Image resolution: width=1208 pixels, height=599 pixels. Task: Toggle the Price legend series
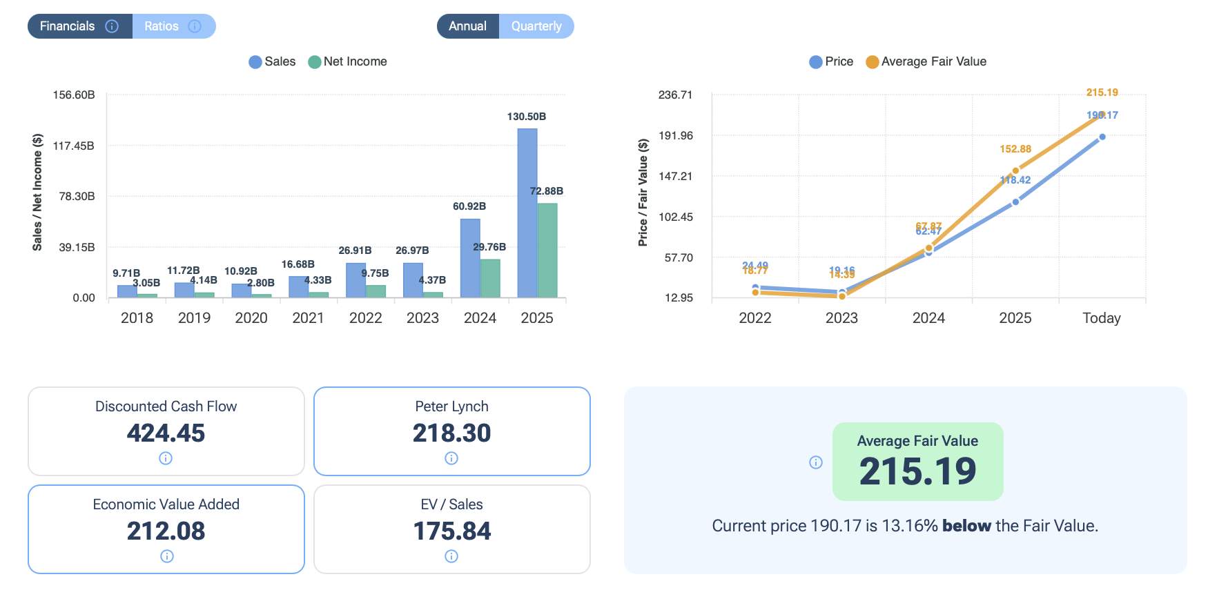[831, 61]
